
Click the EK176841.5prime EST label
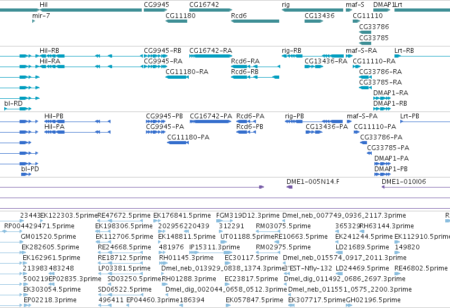(x=182, y=216)
